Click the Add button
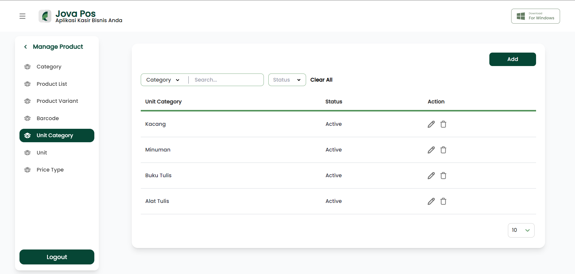The image size is (575, 274). click(512, 59)
